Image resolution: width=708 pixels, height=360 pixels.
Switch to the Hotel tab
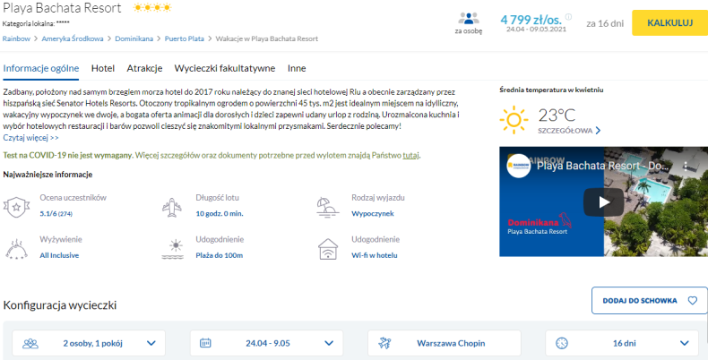[x=103, y=68]
